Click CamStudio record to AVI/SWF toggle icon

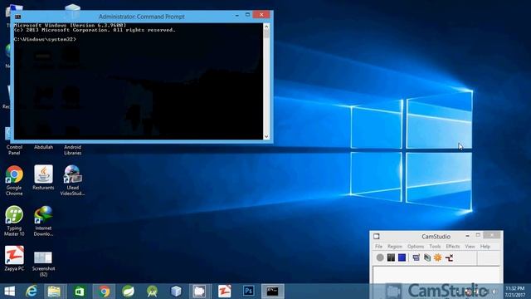tap(427, 257)
